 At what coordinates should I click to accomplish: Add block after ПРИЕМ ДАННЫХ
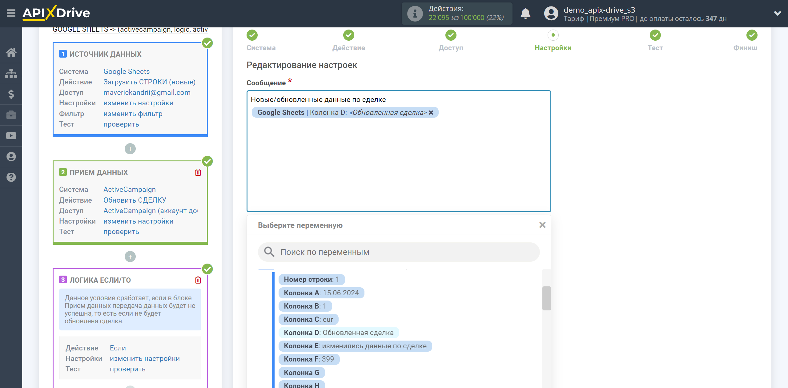tap(130, 257)
